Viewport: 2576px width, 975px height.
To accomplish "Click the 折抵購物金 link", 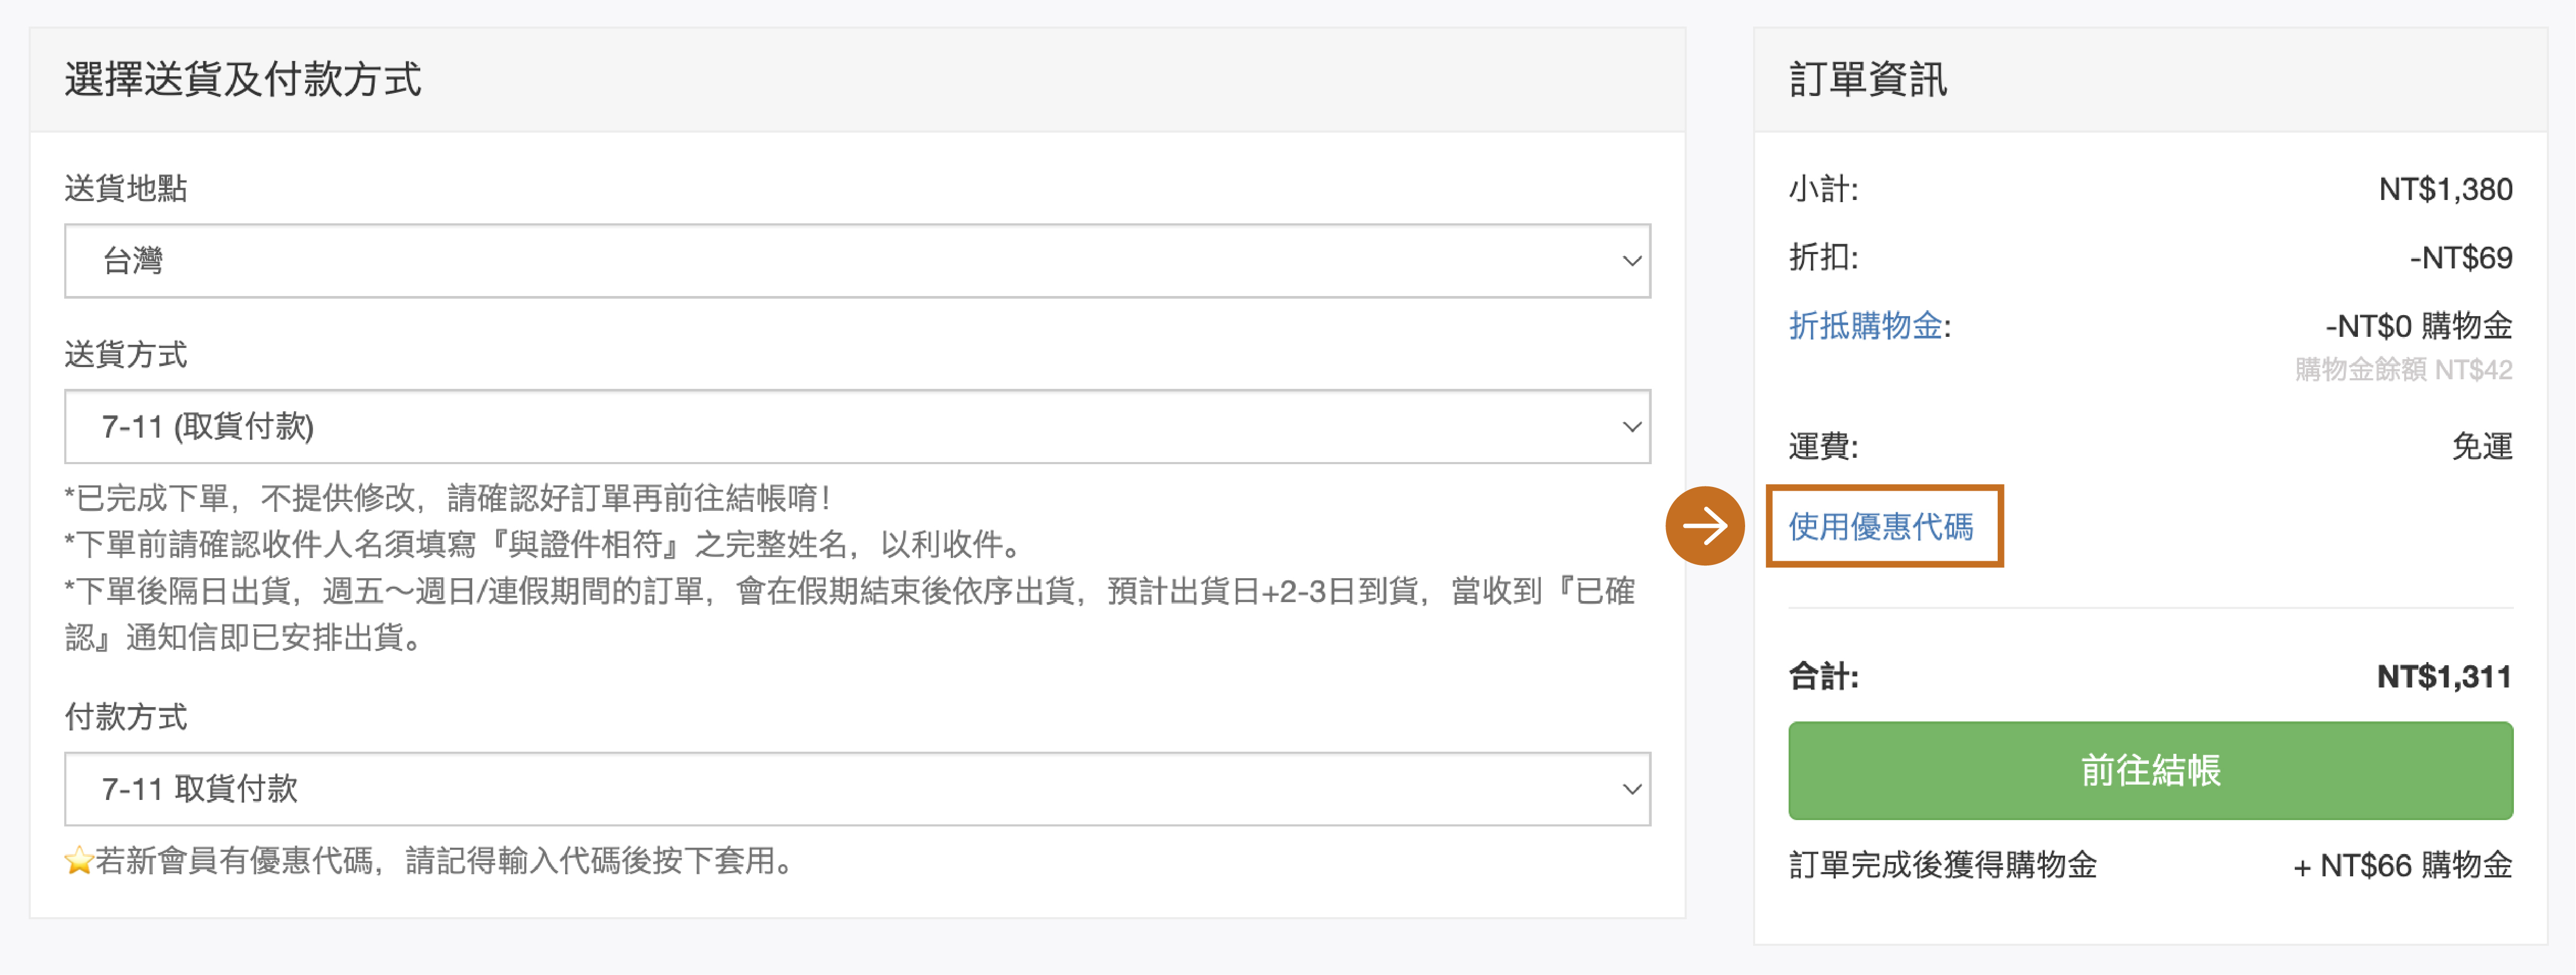I will point(1865,326).
